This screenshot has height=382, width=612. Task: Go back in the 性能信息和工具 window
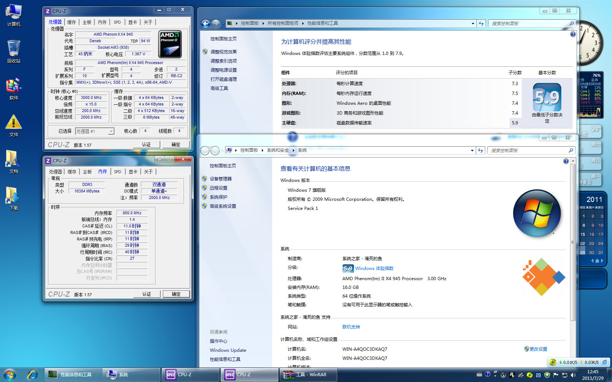pyautogui.click(x=206, y=24)
